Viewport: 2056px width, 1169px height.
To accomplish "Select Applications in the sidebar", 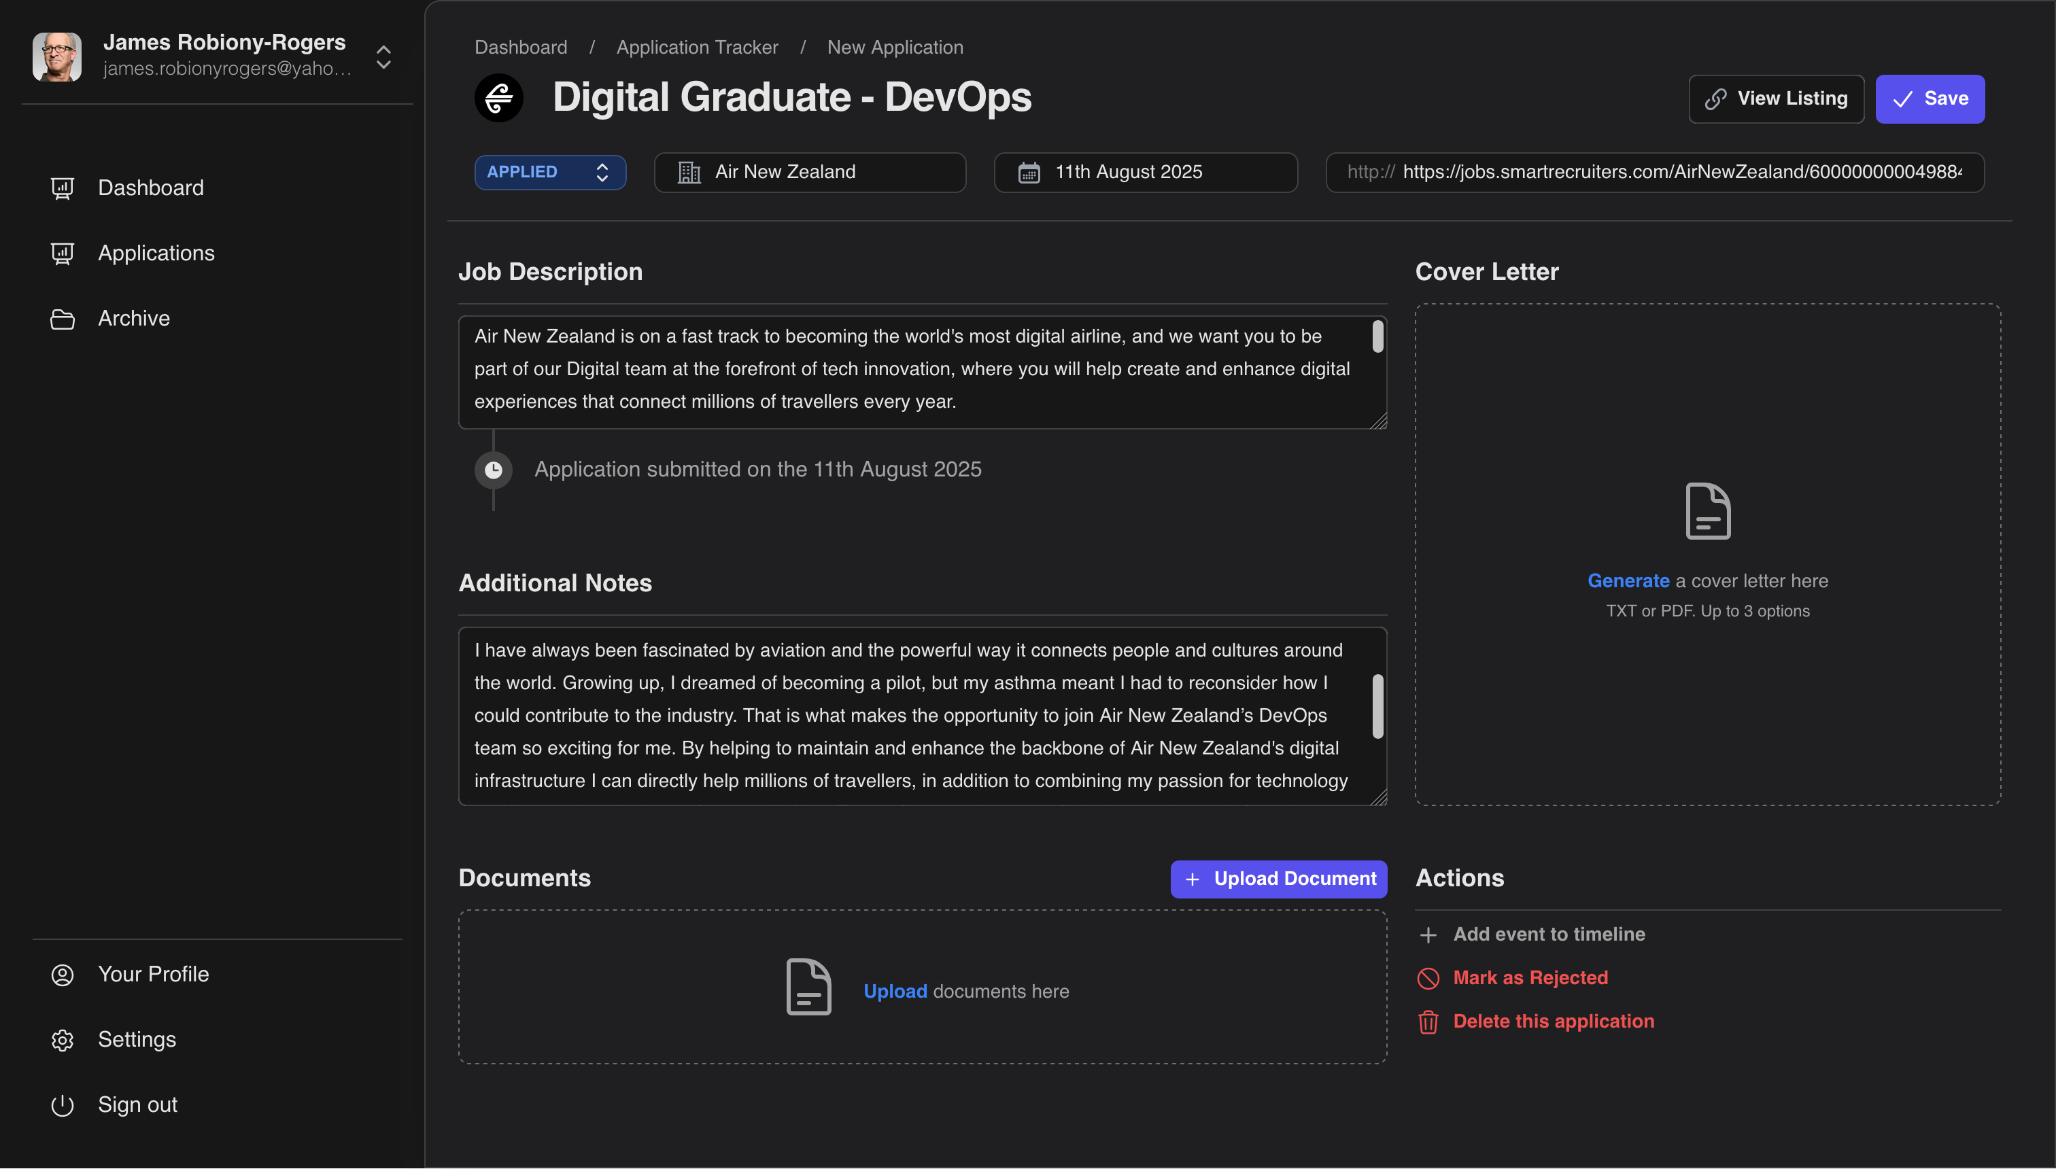I will click(156, 253).
